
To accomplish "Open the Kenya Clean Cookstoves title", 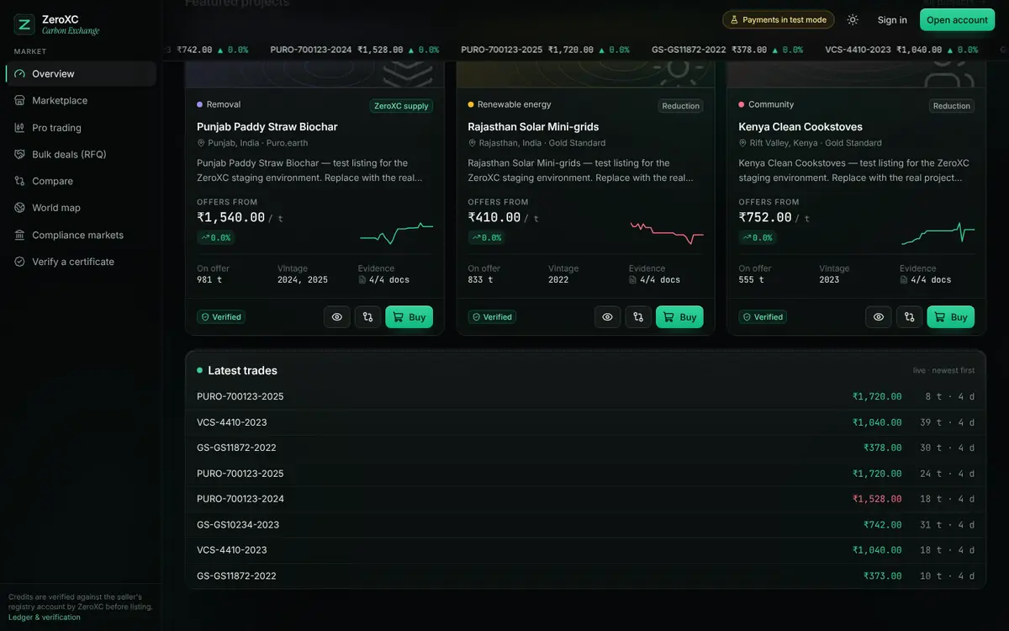I will (x=800, y=127).
